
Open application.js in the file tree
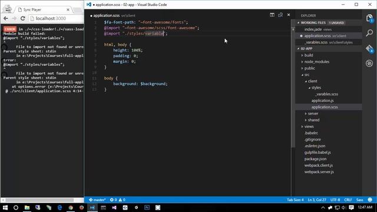pyautogui.click(x=322, y=101)
